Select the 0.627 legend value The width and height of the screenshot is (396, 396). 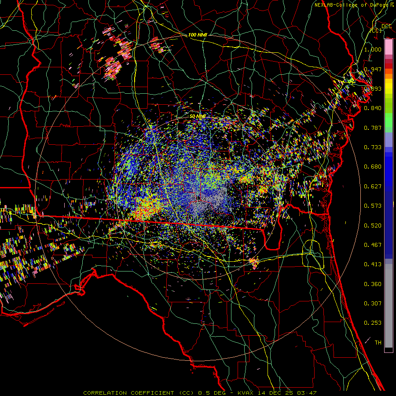(x=373, y=187)
